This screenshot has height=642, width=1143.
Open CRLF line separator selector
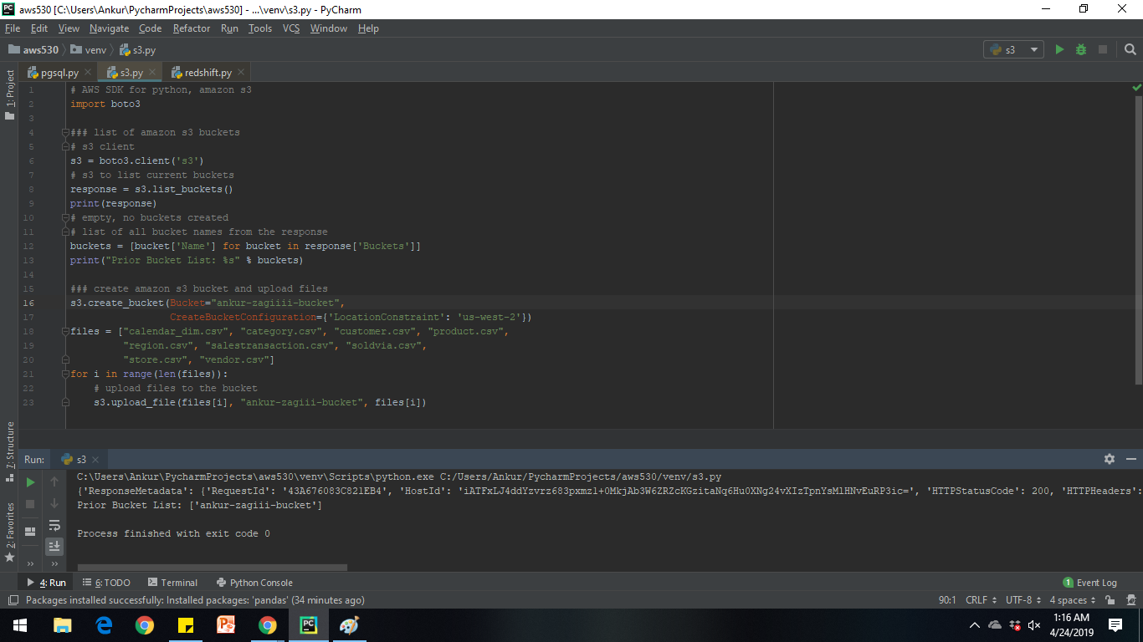(x=981, y=600)
